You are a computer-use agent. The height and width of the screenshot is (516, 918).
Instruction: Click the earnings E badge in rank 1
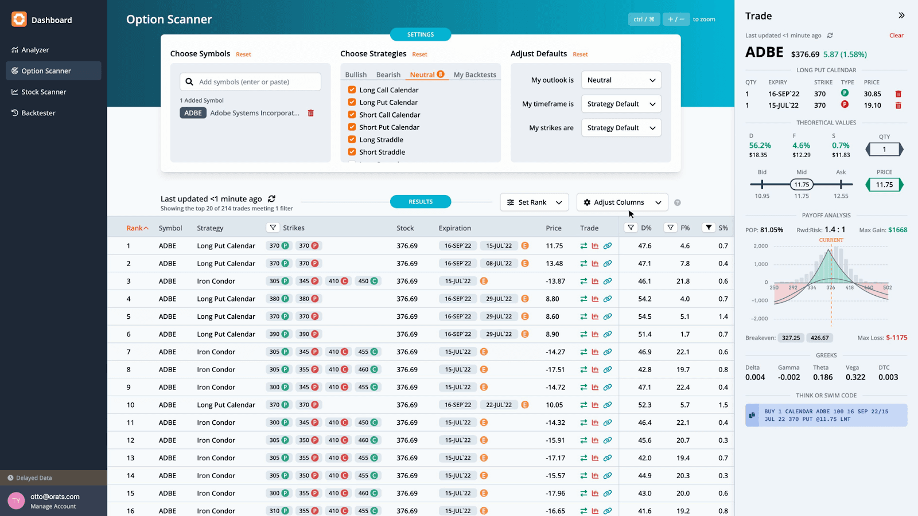[x=525, y=246]
